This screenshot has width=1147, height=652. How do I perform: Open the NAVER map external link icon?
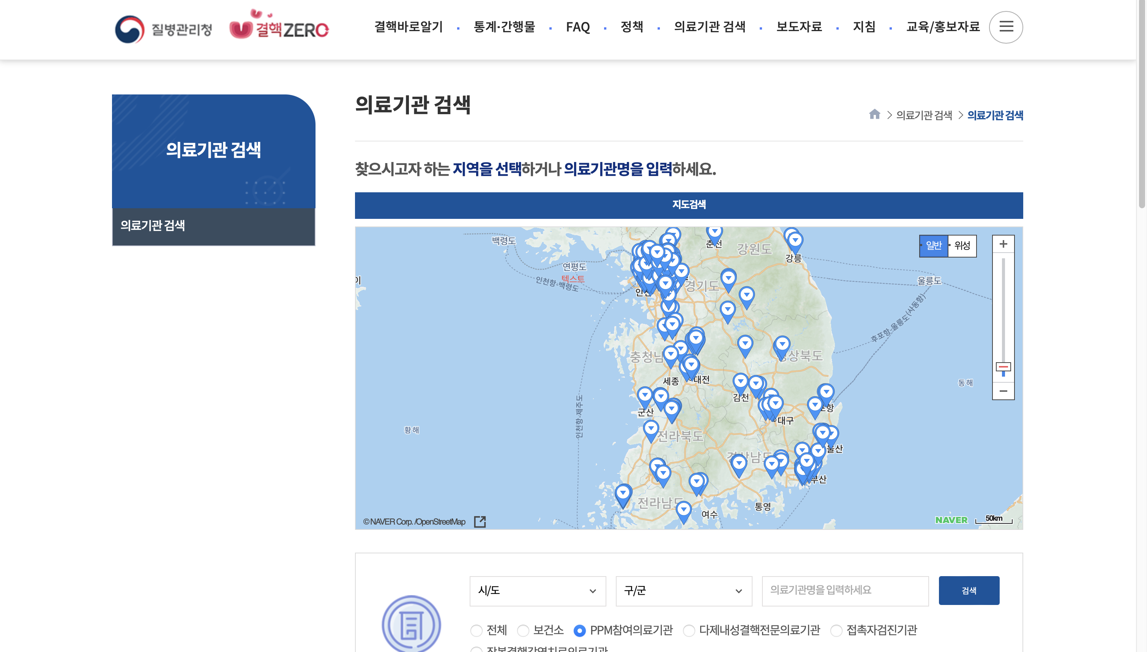[x=480, y=521]
